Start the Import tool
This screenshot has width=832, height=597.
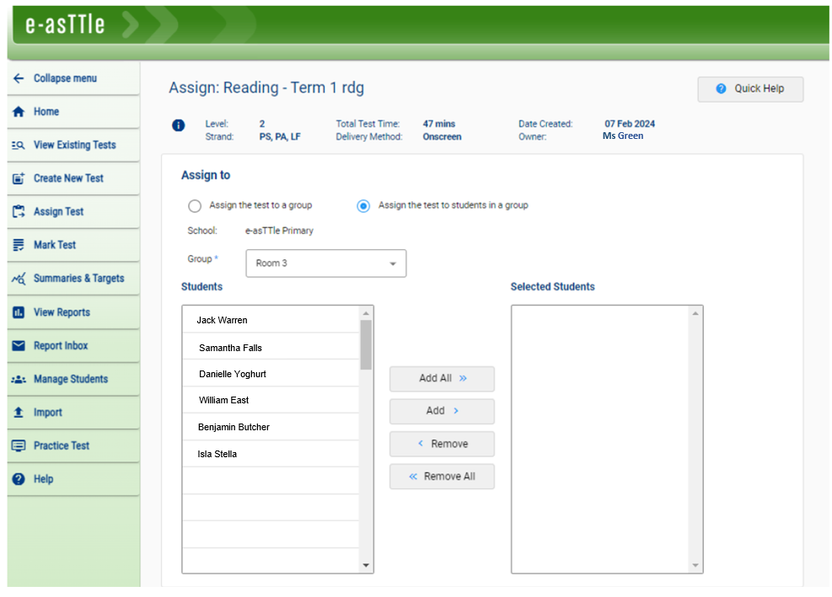48,413
